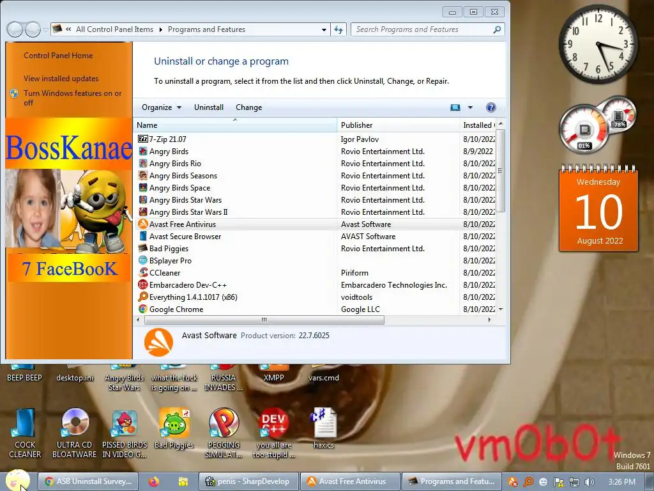Click the Everything 1.4.1.1017 icon

pos(142,297)
